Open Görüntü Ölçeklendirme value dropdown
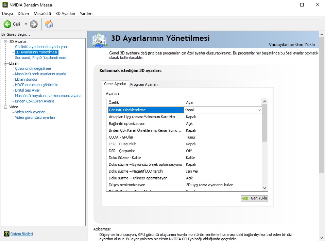This screenshot has height=241, width=325. click(259, 110)
